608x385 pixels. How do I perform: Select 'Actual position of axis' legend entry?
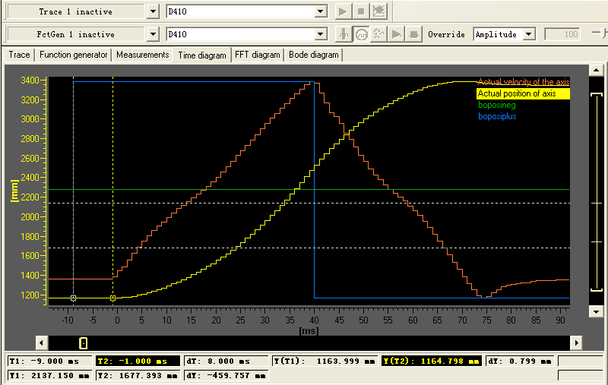(x=523, y=93)
